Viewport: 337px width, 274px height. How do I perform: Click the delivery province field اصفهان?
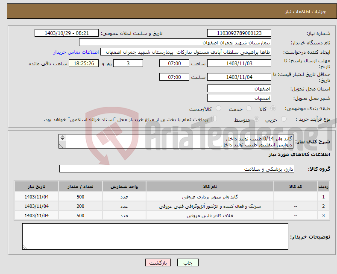[239, 88]
